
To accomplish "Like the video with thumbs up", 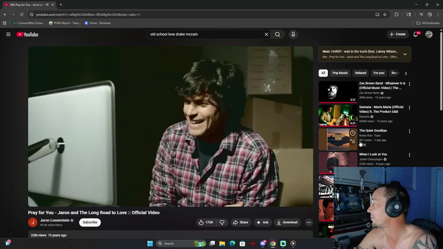I will click(206, 222).
